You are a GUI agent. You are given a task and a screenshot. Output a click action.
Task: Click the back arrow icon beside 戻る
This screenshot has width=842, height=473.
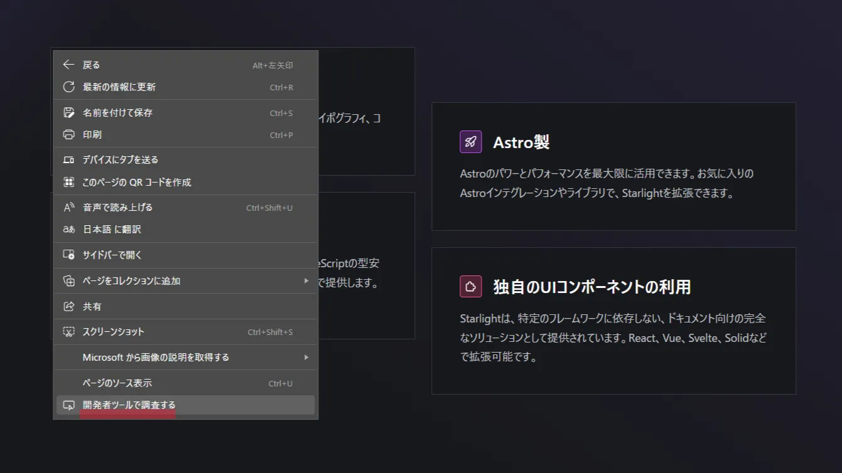pos(69,65)
